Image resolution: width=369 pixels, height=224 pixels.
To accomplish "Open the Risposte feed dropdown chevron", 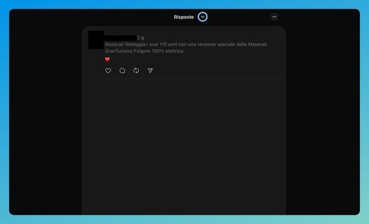I will (203, 17).
